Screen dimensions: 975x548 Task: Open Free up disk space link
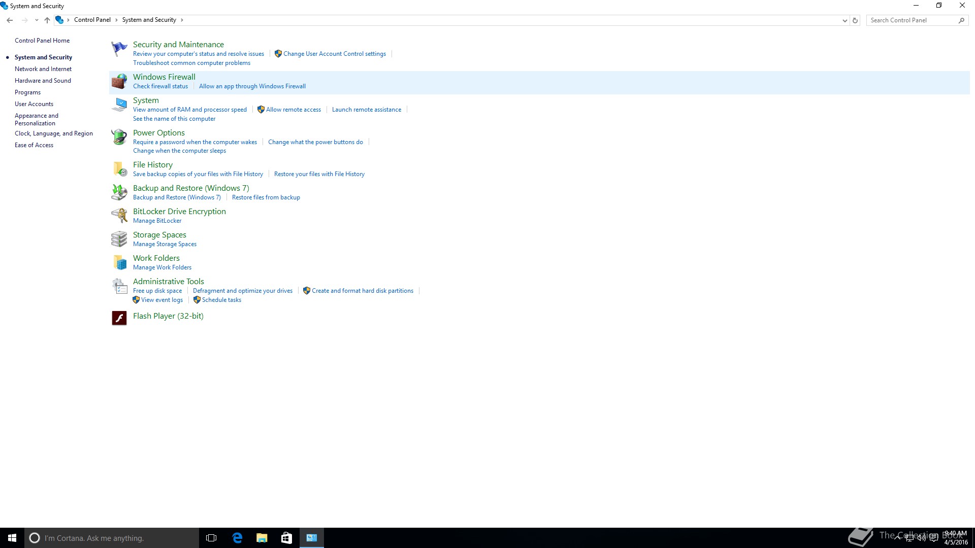tap(157, 291)
